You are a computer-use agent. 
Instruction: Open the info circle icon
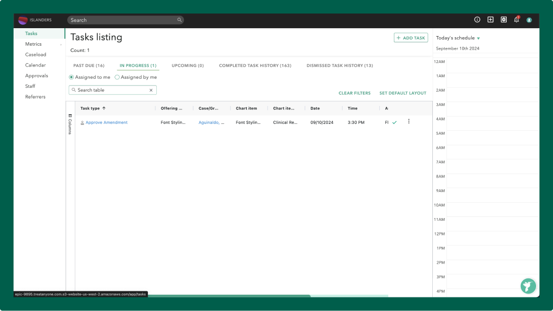tap(477, 20)
